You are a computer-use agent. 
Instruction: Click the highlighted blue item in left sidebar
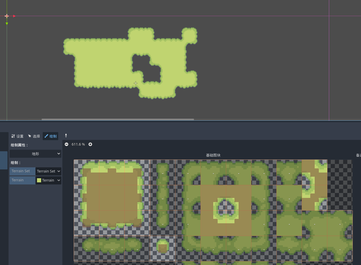click(x=4, y=160)
